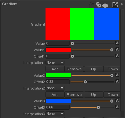Click the Up button below Interpolation1
125x118 pixels.
[94, 69]
